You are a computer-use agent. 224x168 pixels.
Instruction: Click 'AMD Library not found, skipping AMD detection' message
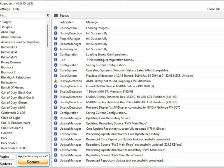(118, 81)
